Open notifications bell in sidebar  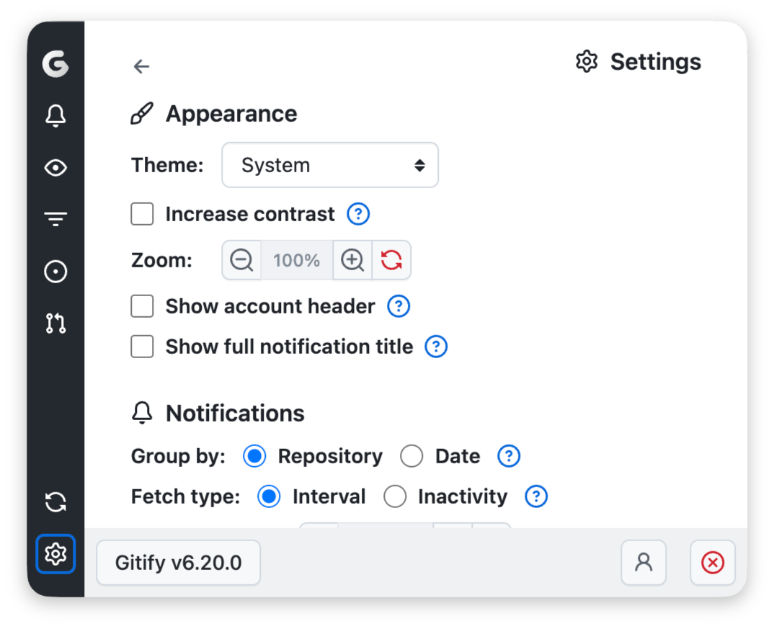click(55, 115)
